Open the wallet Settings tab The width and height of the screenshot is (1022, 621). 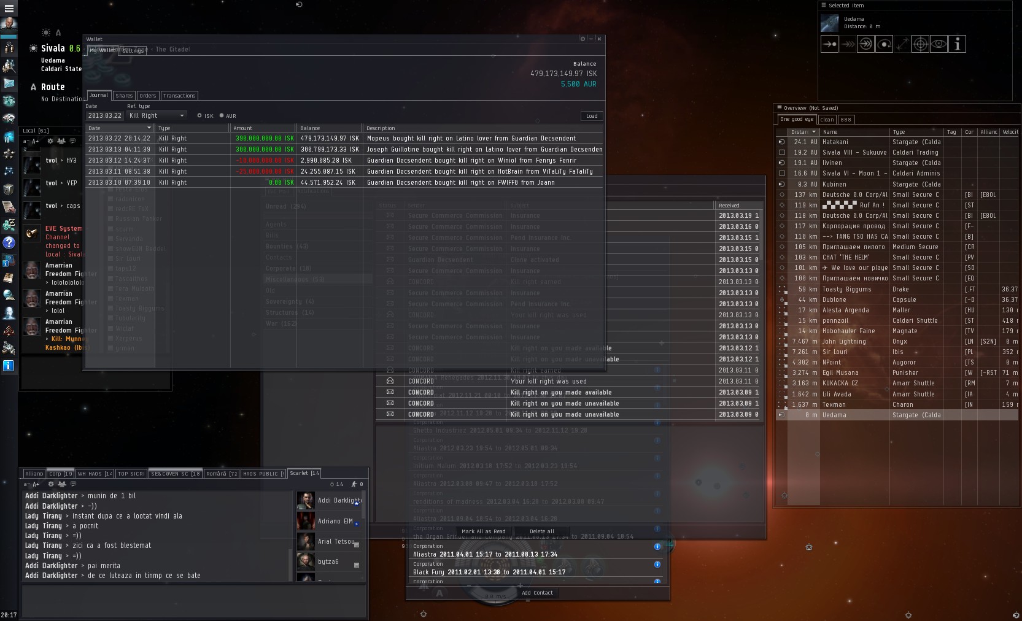pyautogui.click(x=133, y=50)
